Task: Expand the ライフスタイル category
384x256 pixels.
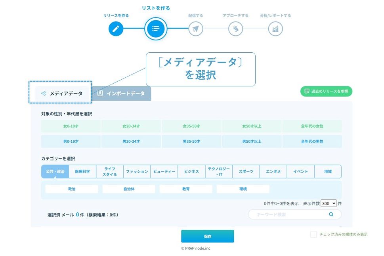Action: click(110, 172)
